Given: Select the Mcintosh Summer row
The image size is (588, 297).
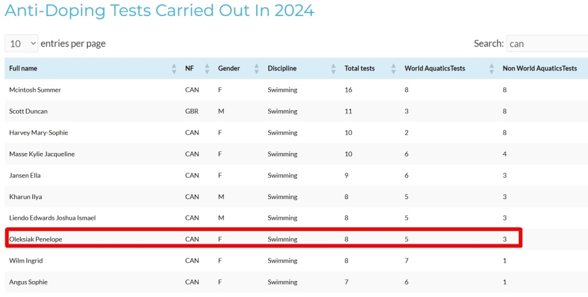Looking at the screenshot, I should click(296, 90).
